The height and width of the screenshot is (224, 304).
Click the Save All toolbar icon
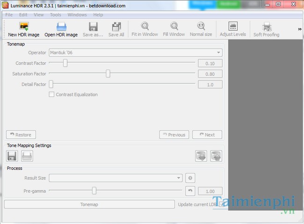pos(116,27)
